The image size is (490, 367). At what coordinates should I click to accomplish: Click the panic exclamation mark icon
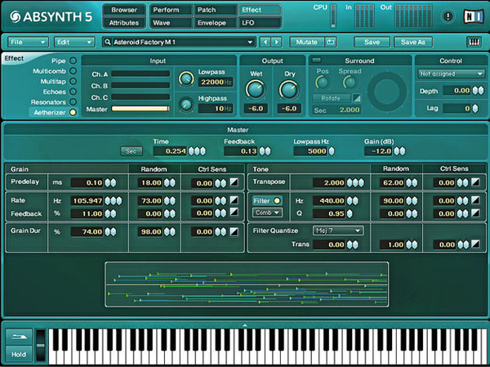(x=448, y=16)
